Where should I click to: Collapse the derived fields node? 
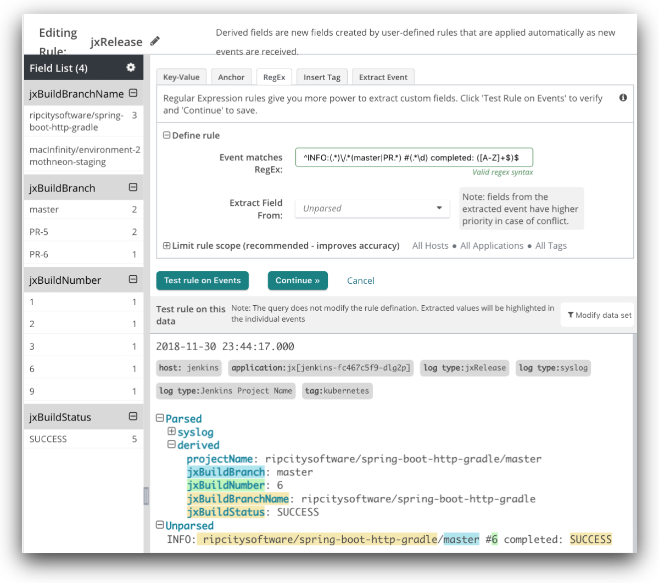[171, 445]
